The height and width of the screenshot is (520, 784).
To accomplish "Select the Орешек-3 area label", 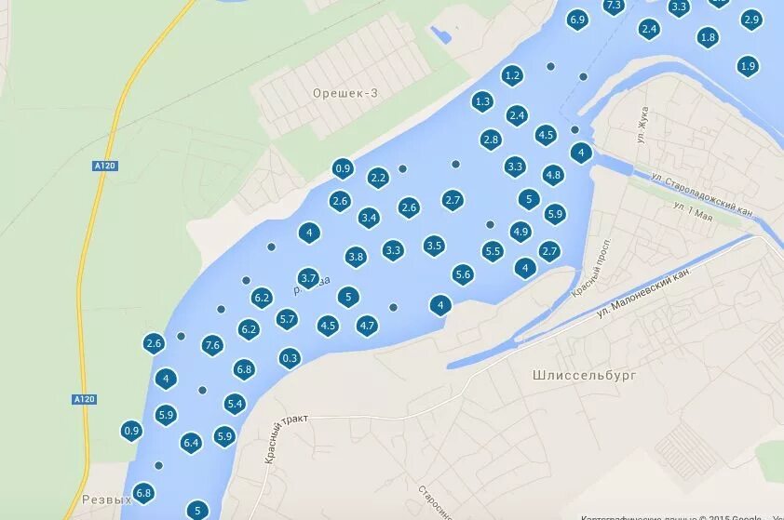I will [345, 93].
